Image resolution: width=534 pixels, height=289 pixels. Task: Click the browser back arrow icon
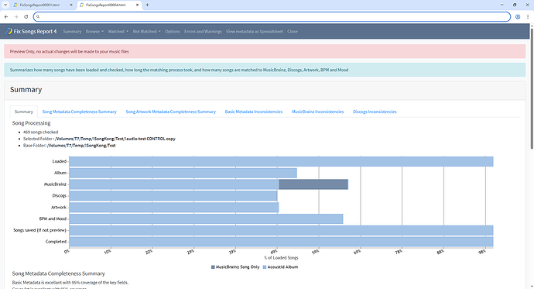coord(6,17)
